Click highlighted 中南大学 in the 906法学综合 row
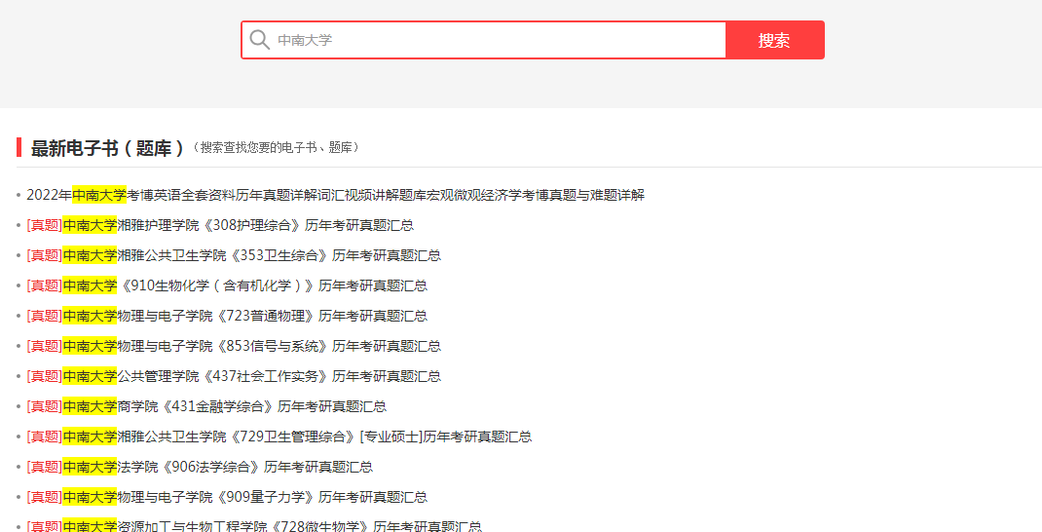The width and height of the screenshot is (1042, 532). tap(90, 467)
